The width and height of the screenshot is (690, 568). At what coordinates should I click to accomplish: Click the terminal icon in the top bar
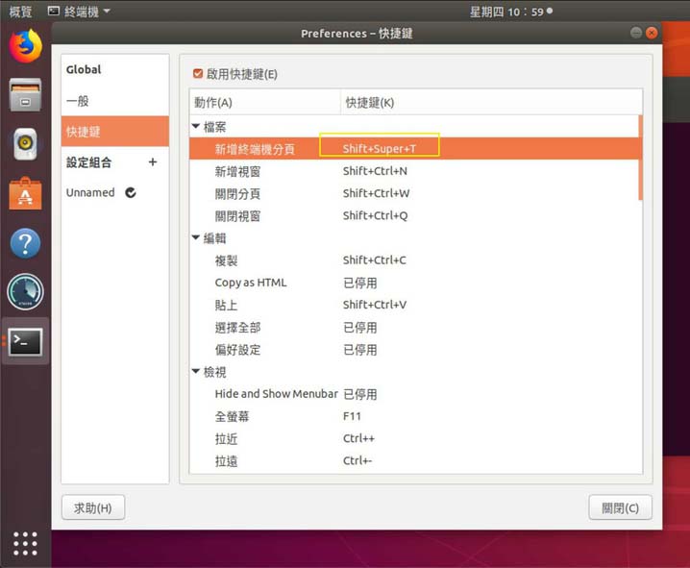(x=54, y=11)
